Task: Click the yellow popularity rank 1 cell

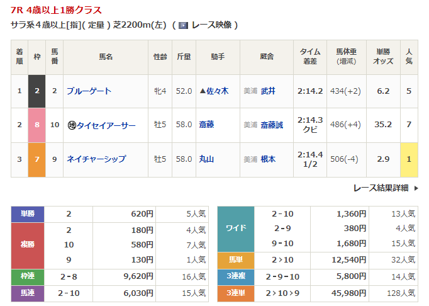Action: tap(409, 159)
